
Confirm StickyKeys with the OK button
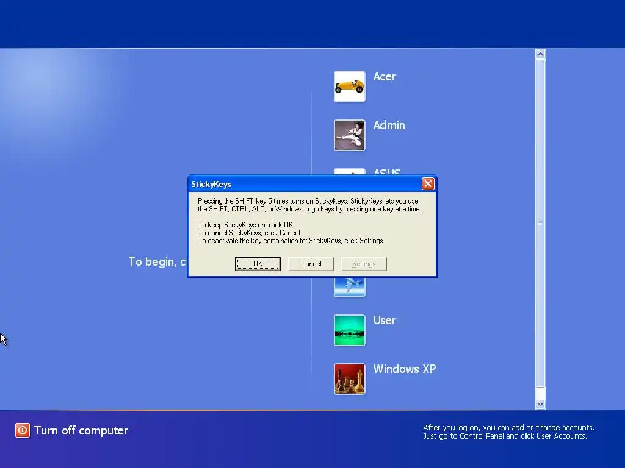click(258, 264)
